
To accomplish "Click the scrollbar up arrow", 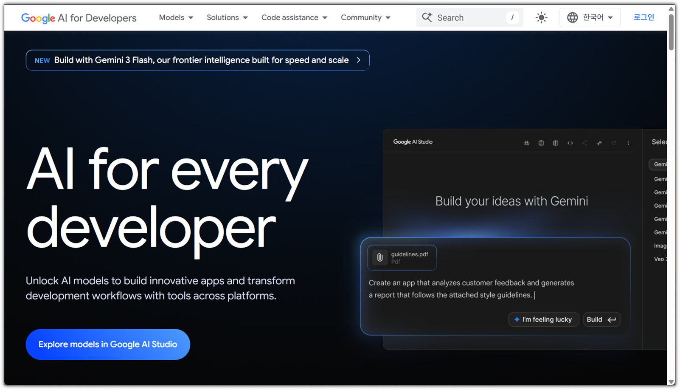I will tap(672, 8).
